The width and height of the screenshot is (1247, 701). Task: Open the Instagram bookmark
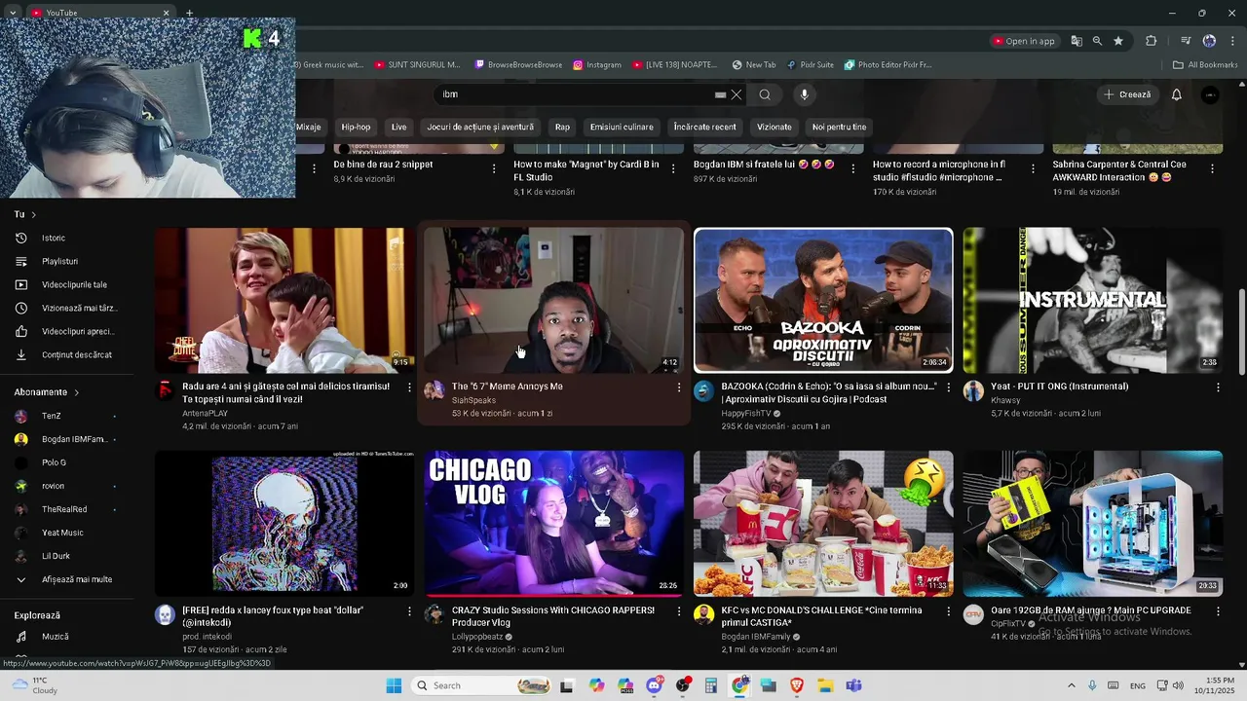coord(596,65)
